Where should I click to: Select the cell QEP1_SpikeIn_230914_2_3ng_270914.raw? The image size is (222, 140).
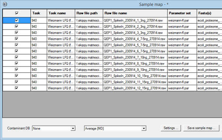coord(135,27)
